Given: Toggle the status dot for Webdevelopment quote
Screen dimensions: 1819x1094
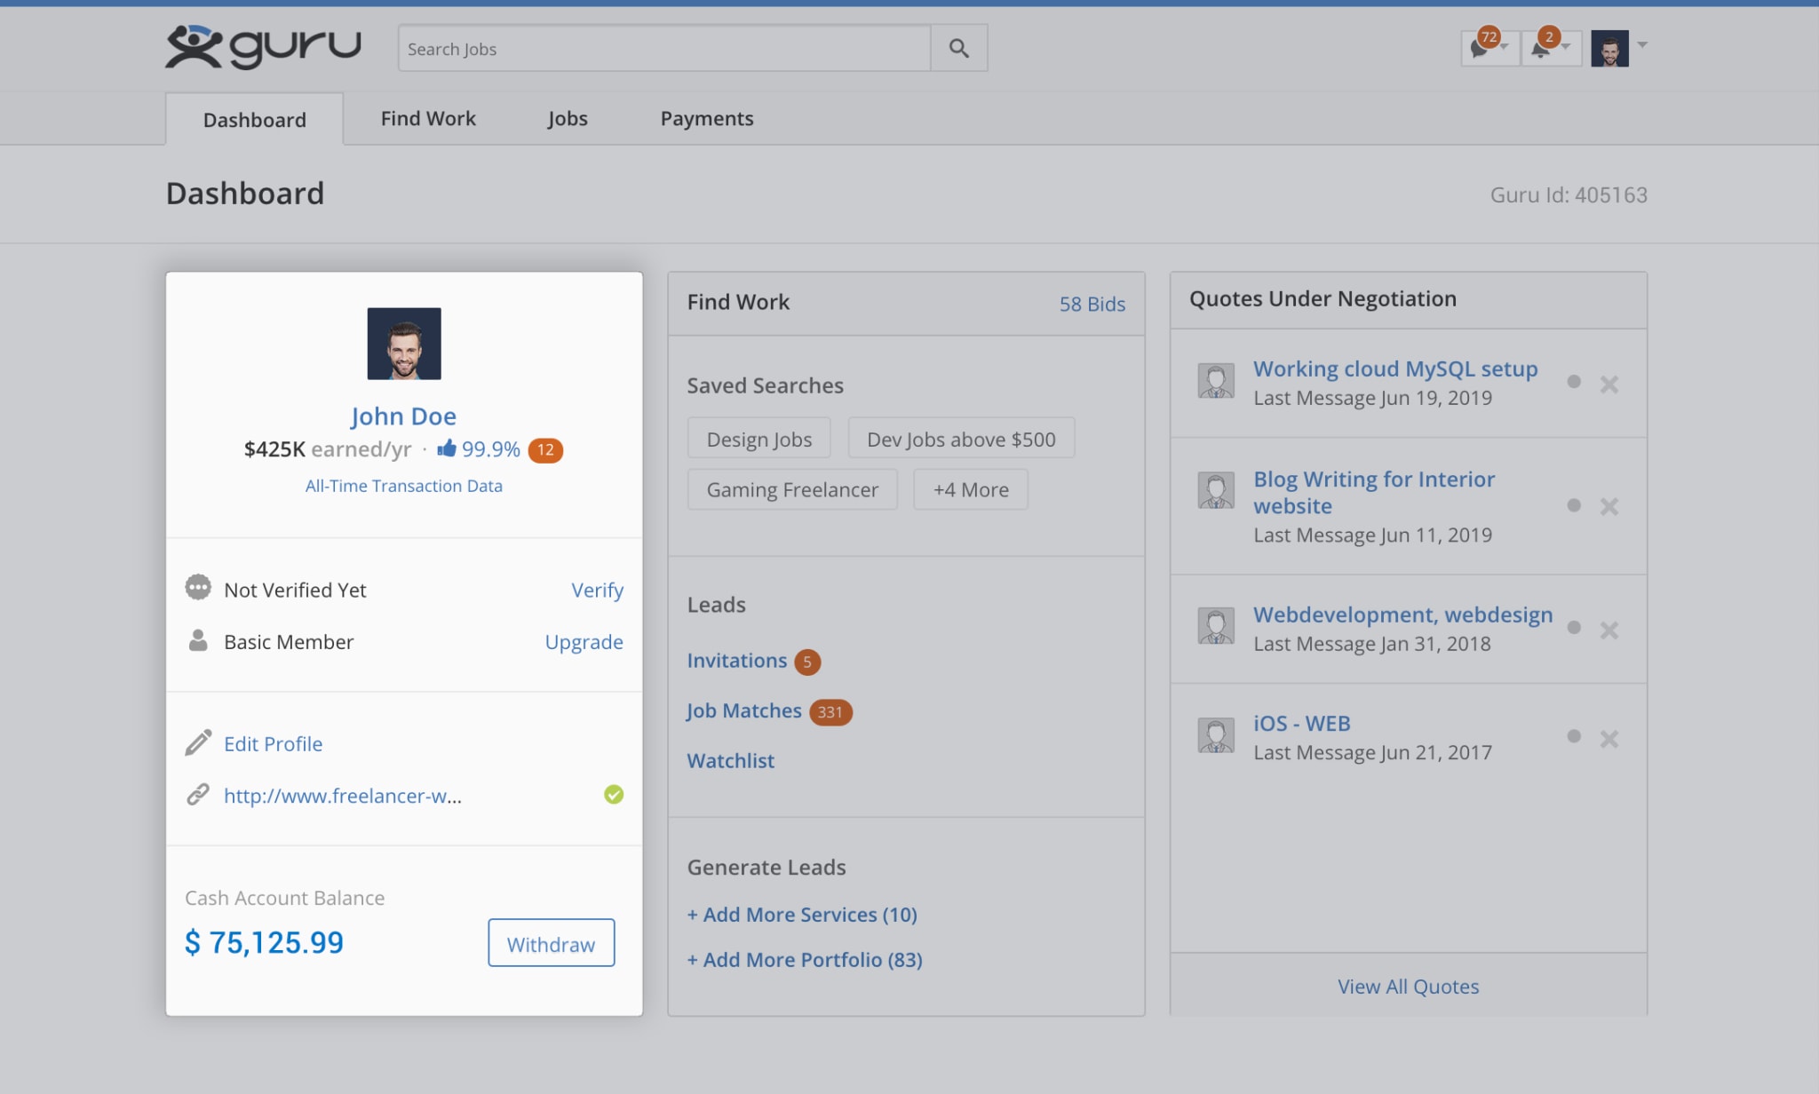Looking at the screenshot, I should (x=1574, y=628).
